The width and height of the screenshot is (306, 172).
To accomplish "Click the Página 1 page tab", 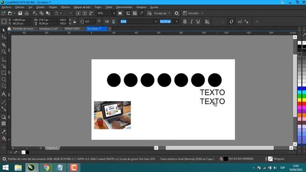I will tap(52, 148).
